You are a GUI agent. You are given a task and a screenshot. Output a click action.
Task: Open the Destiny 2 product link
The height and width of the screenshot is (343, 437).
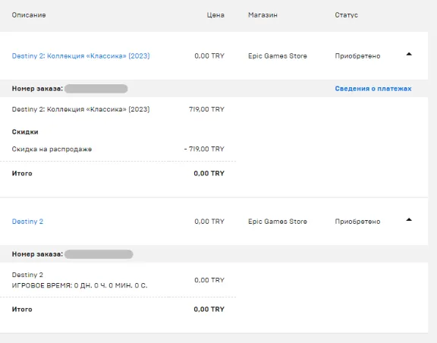[27, 222]
